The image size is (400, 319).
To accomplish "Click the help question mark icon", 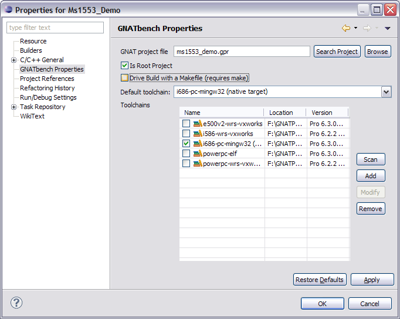I will 16,303.
